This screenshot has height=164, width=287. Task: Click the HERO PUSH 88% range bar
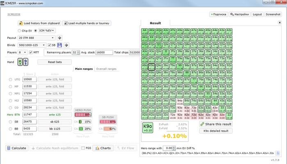[x=83, y=115]
